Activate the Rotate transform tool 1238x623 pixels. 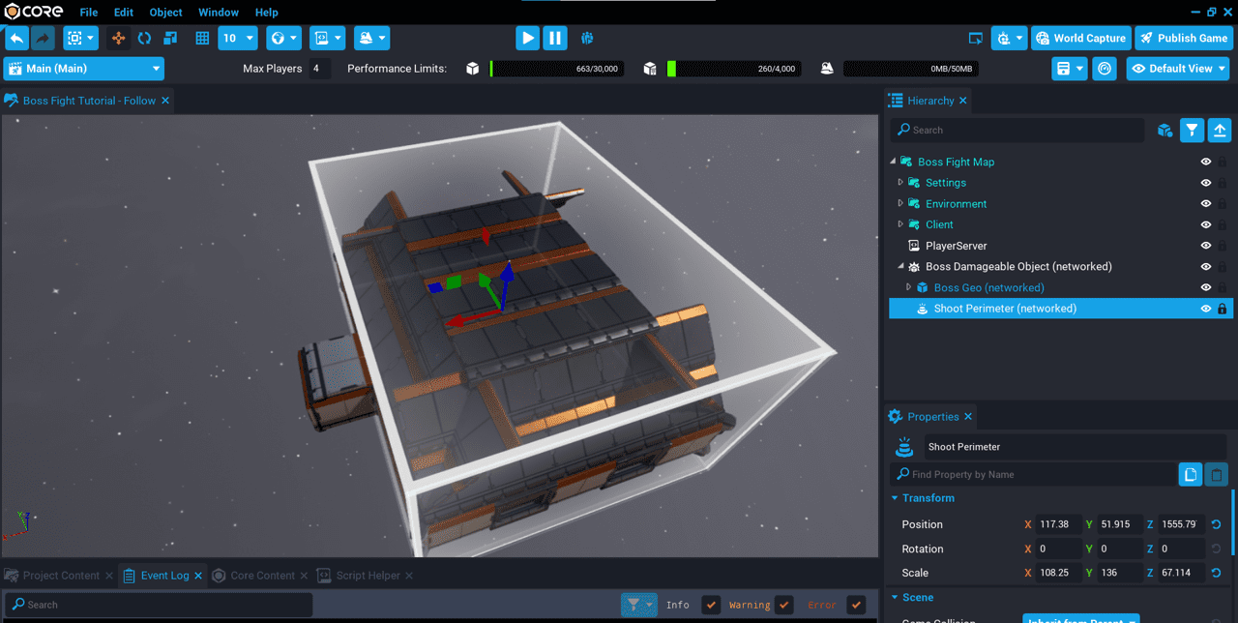(144, 39)
